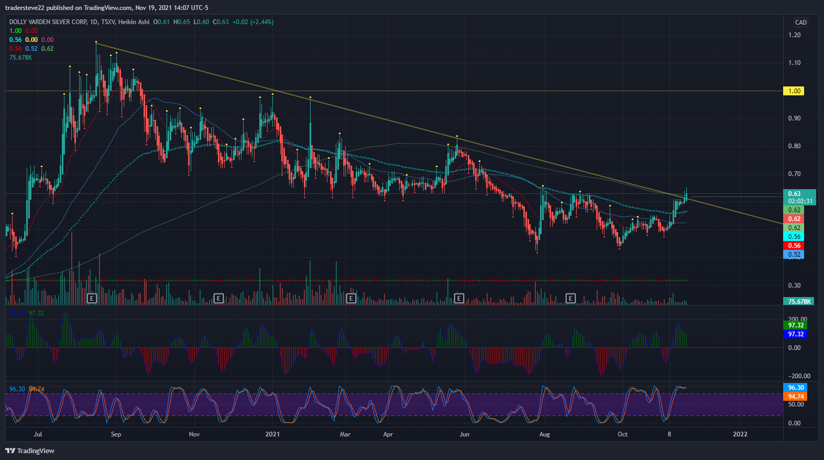Click the blue 97.32 oscillator scale label
The height and width of the screenshot is (460, 824).
[x=796, y=334]
